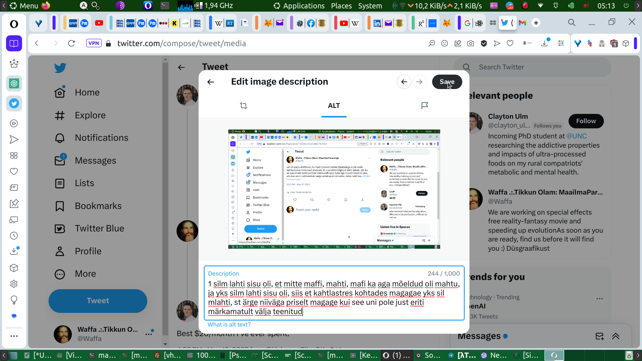This screenshot has width=642, height=361.
Task: Follow Clayton Ulm
Action: (586, 121)
